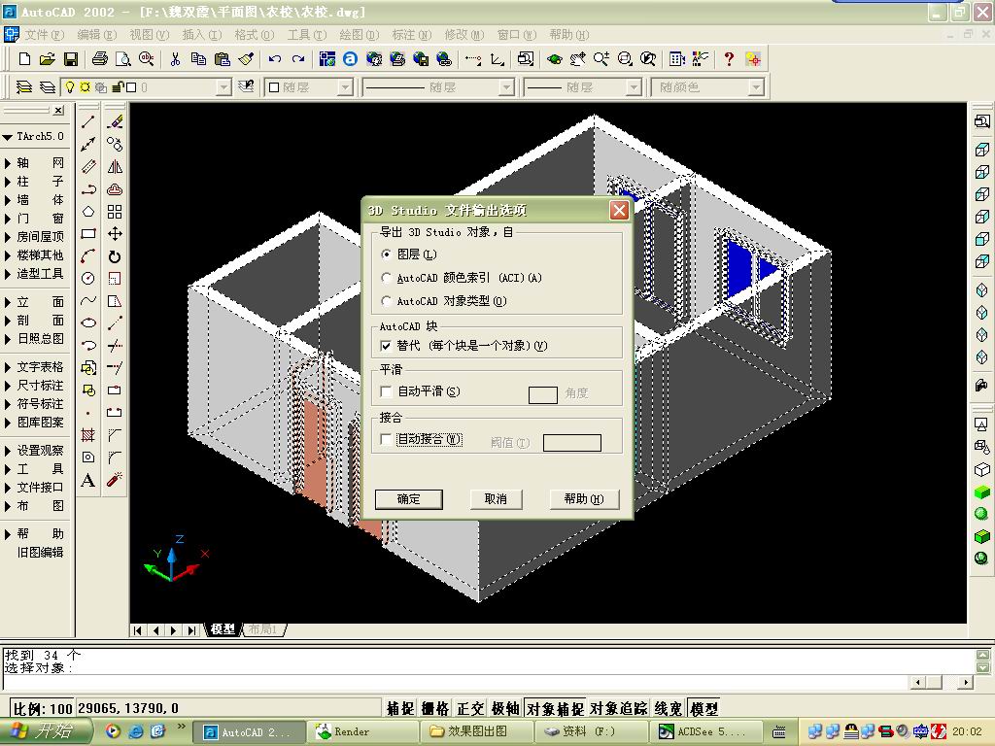Viewport: 995px width, 746px height.
Task: Select AutoCAD 颜色索引 (ACI) radio button
Action: [x=386, y=278]
